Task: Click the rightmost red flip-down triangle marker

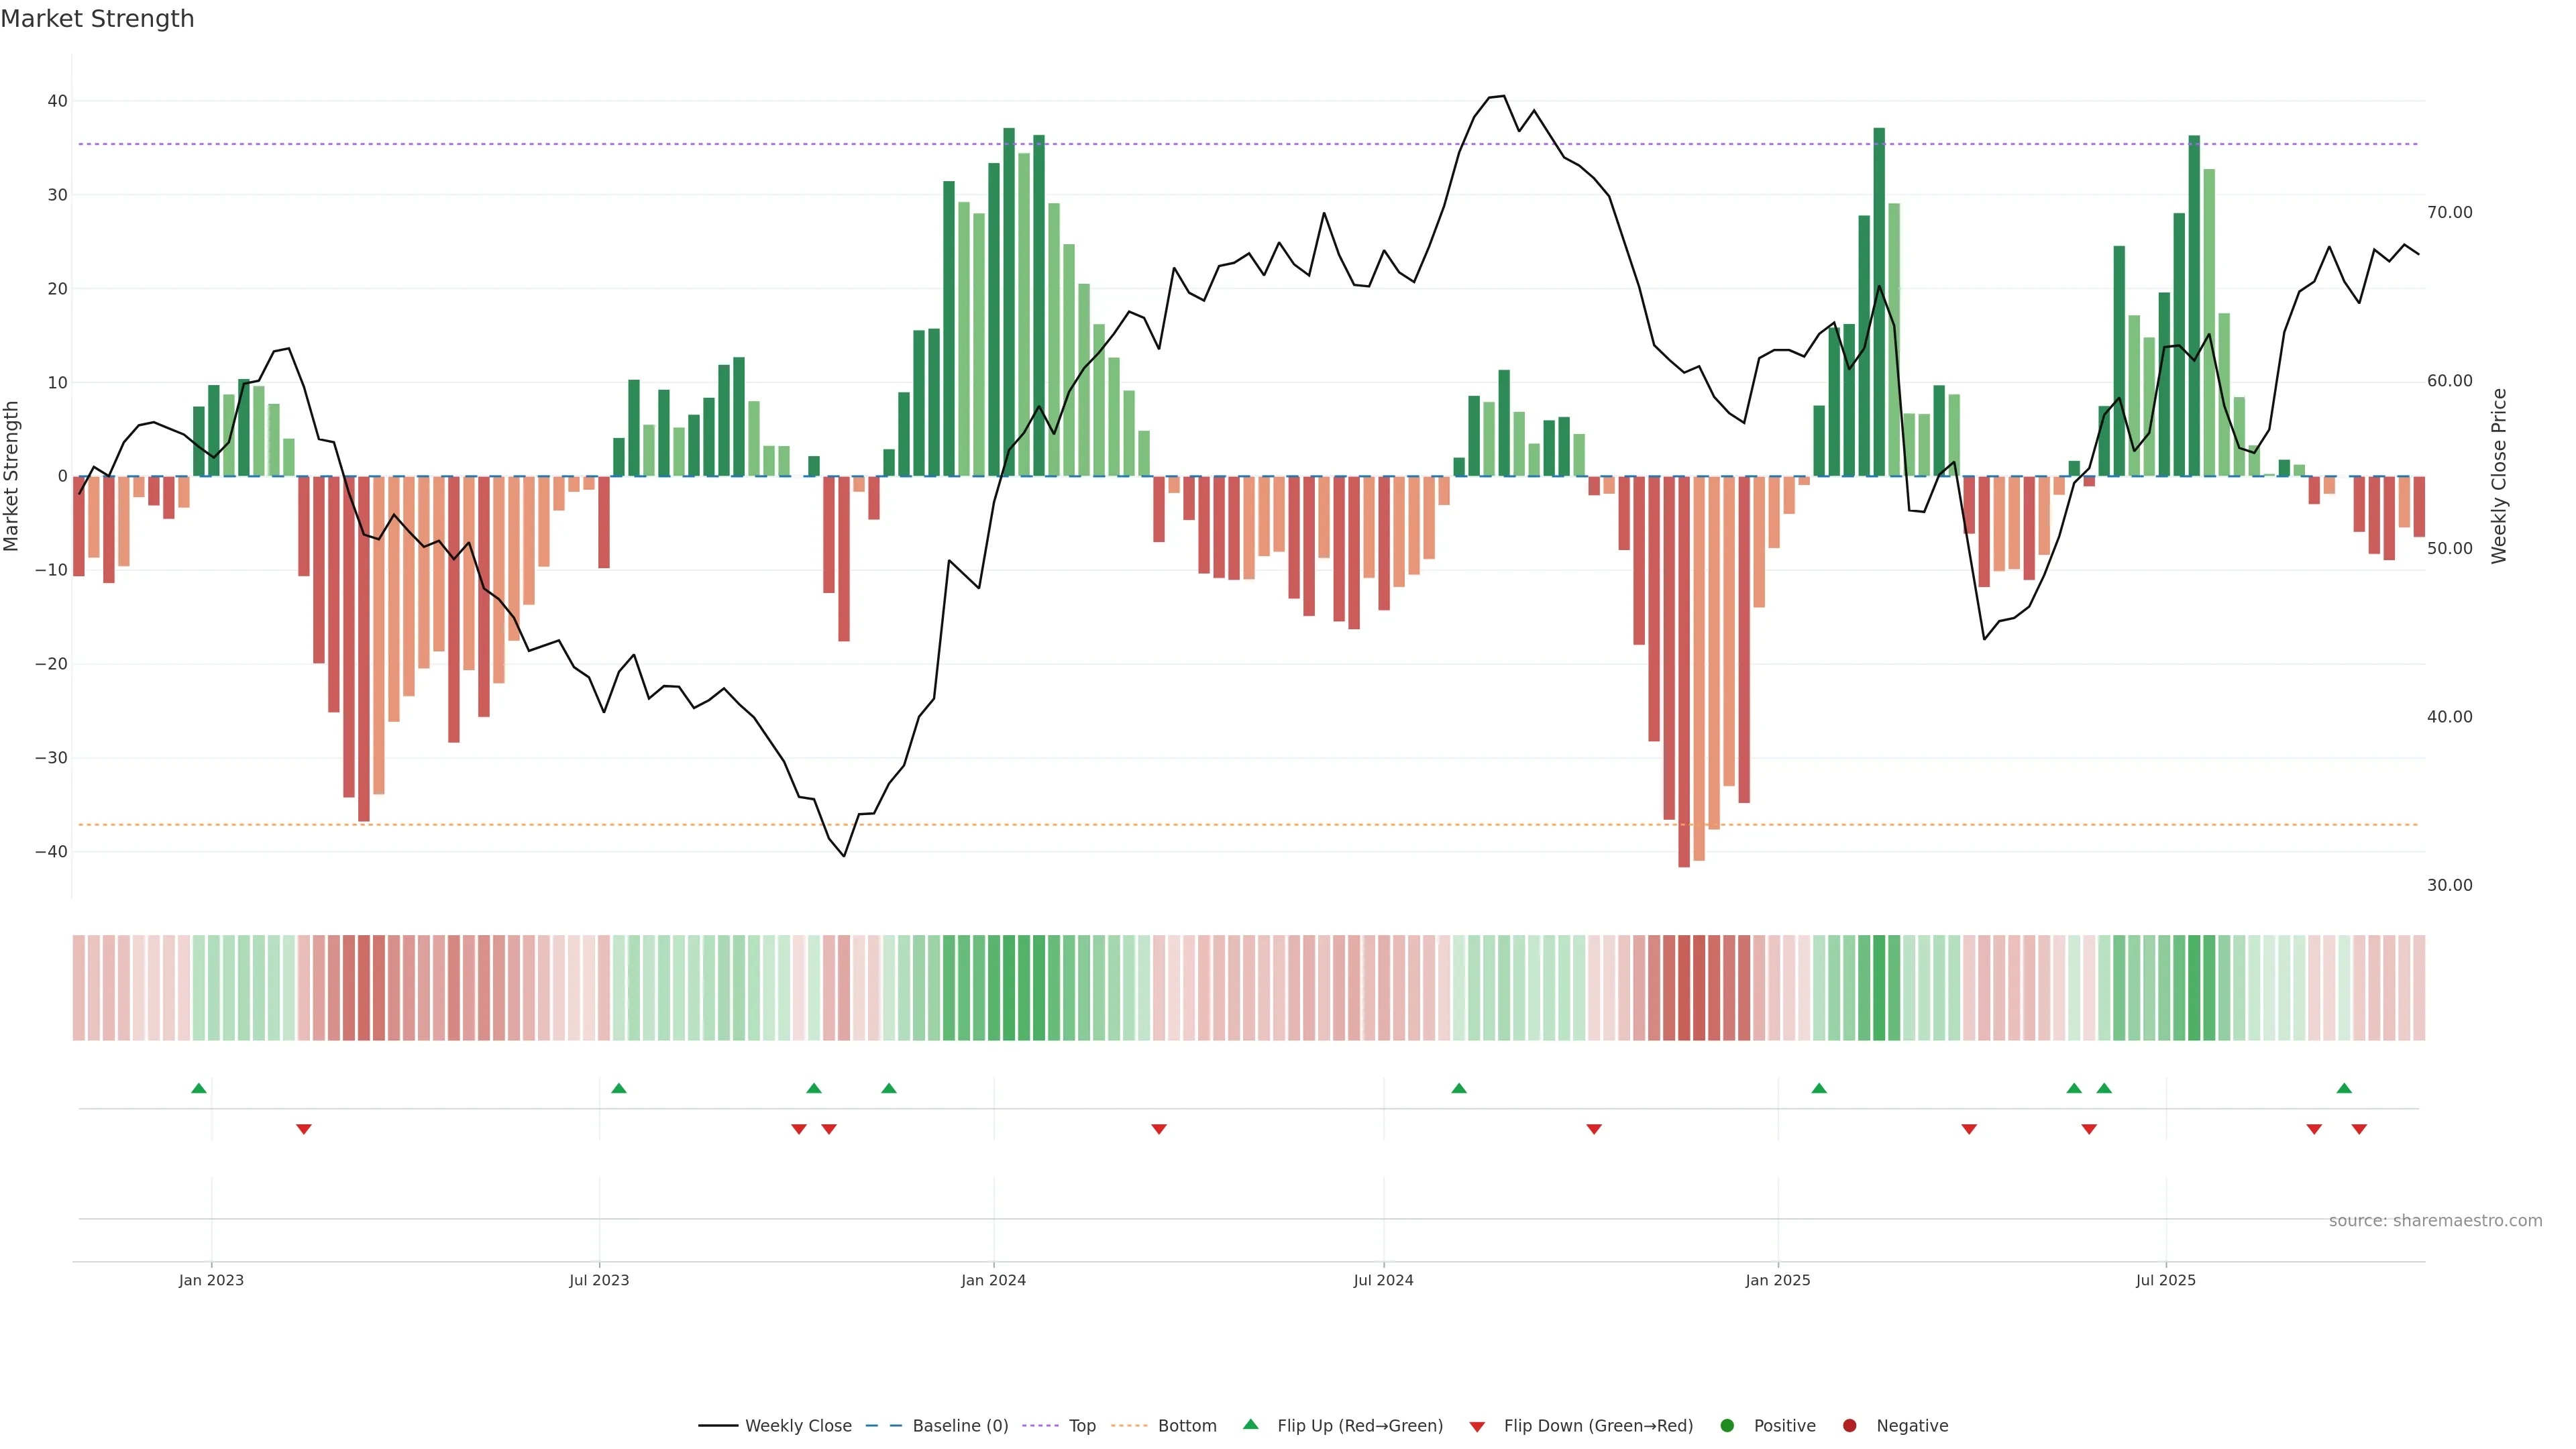Action: (2359, 1129)
